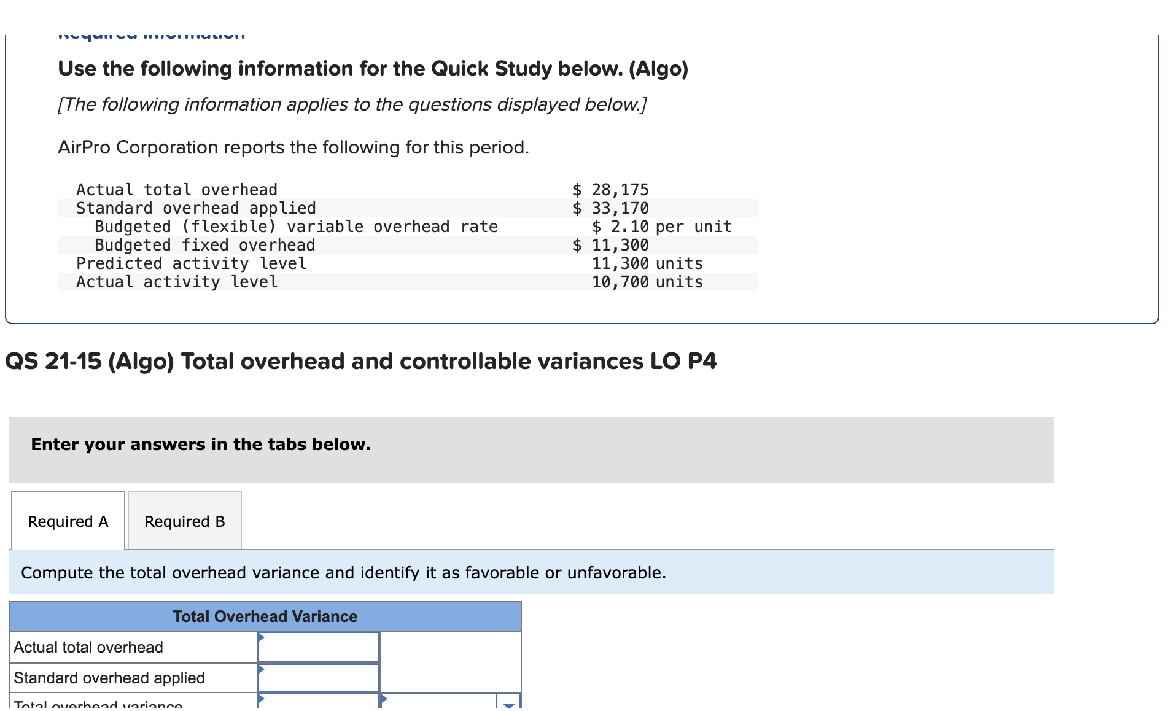1174x711 pixels.
Task: Click the Budgeted fixed overhead data row
Action: click(205, 244)
